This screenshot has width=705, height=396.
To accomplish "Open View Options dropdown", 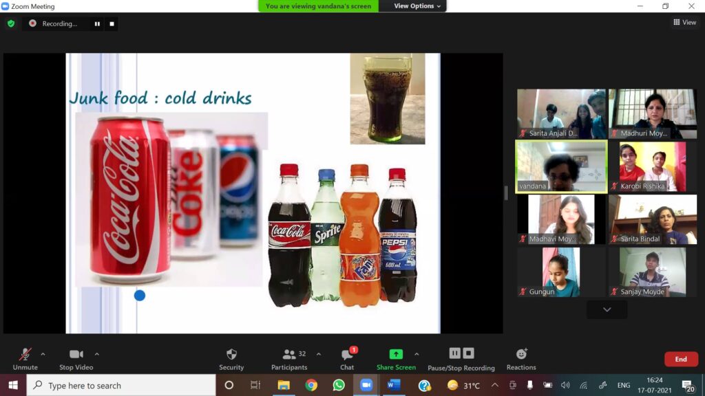I will point(417,5).
